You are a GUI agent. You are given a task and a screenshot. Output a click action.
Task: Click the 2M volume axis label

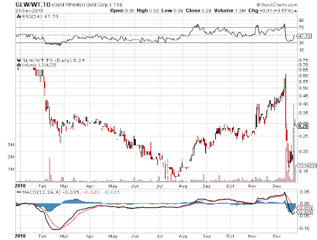pyautogui.click(x=11, y=157)
